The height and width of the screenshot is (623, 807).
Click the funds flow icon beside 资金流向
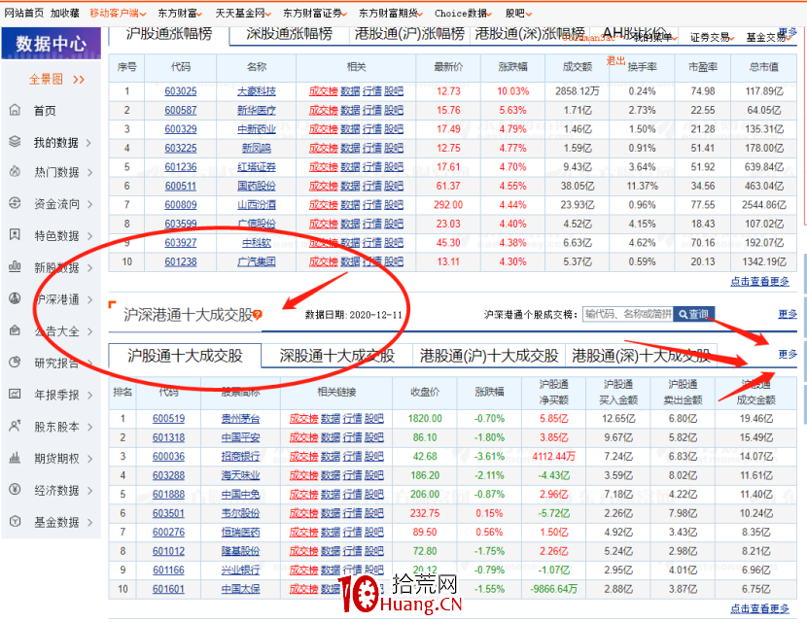[15, 203]
